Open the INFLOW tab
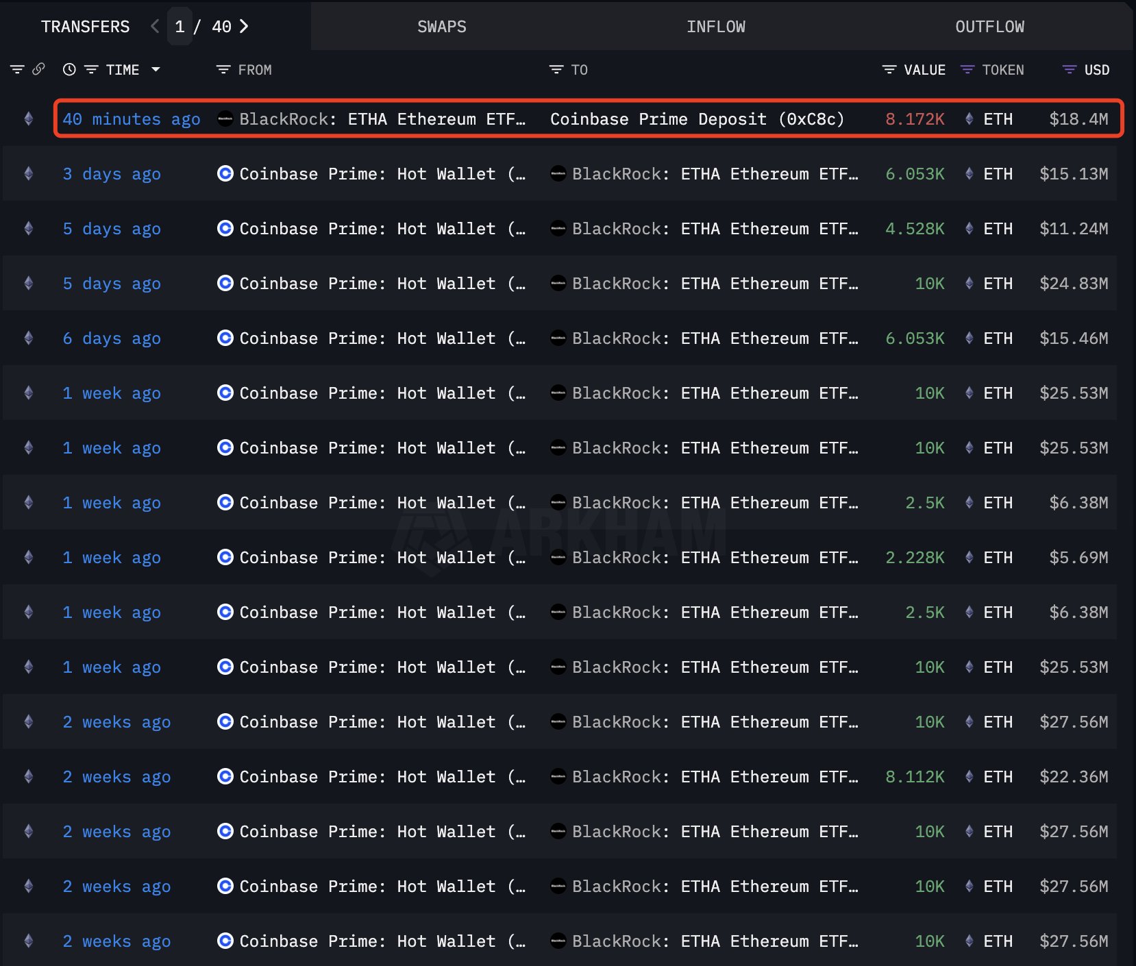This screenshot has width=1136, height=966. coord(716,27)
